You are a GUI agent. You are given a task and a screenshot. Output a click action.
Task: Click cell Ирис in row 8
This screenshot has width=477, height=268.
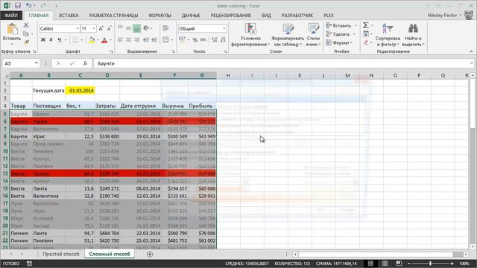pyautogui.click(x=48, y=136)
